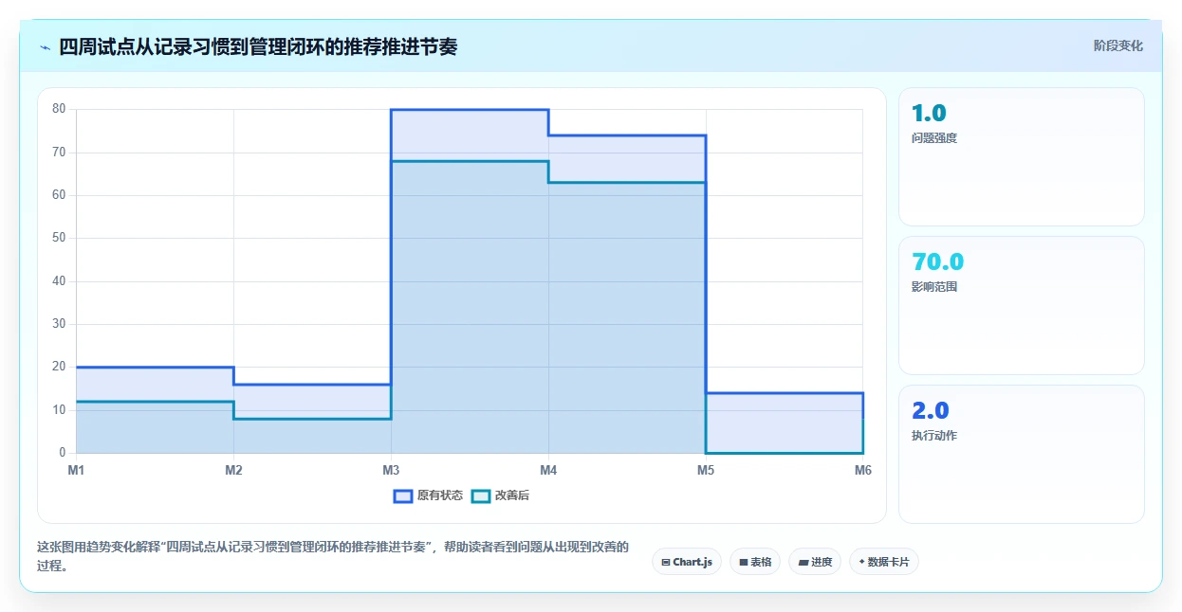The width and height of the screenshot is (1182, 612).
Task: Toggle the 原有状态 legend entry
Action: pyautogui.click(x=429, y=495)
